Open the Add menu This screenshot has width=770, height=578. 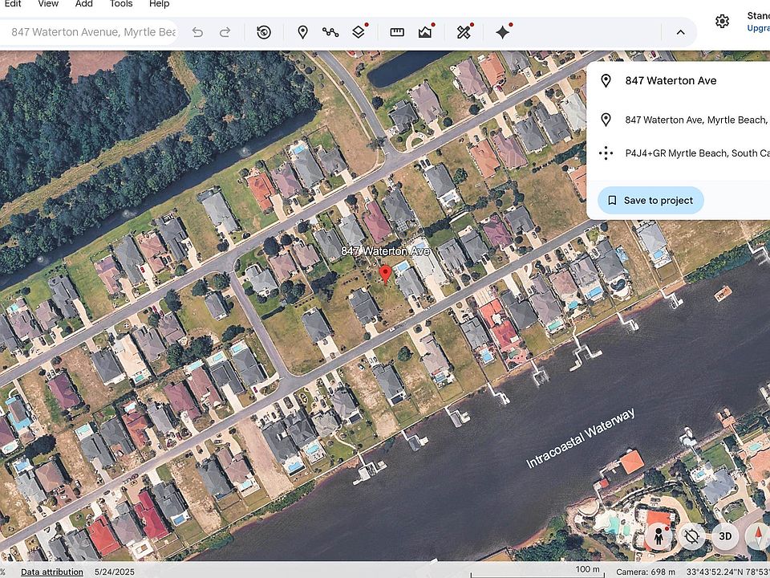coord(84,4)
